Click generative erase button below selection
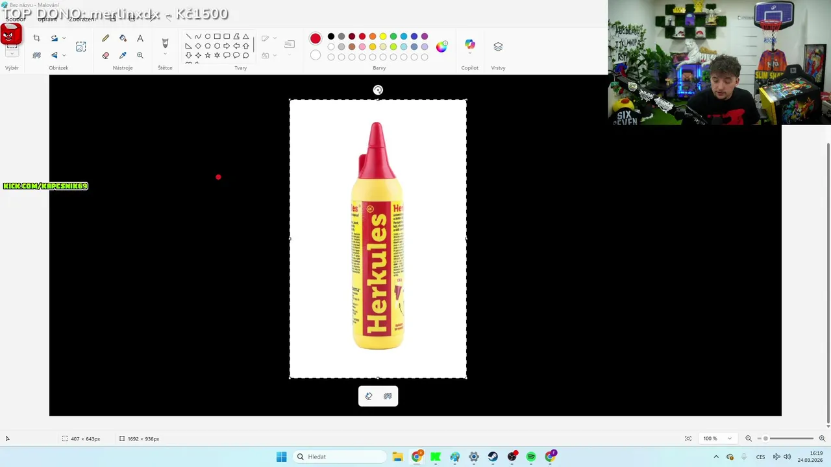Viewport: 831px width, 467px height. pos(369,396)
